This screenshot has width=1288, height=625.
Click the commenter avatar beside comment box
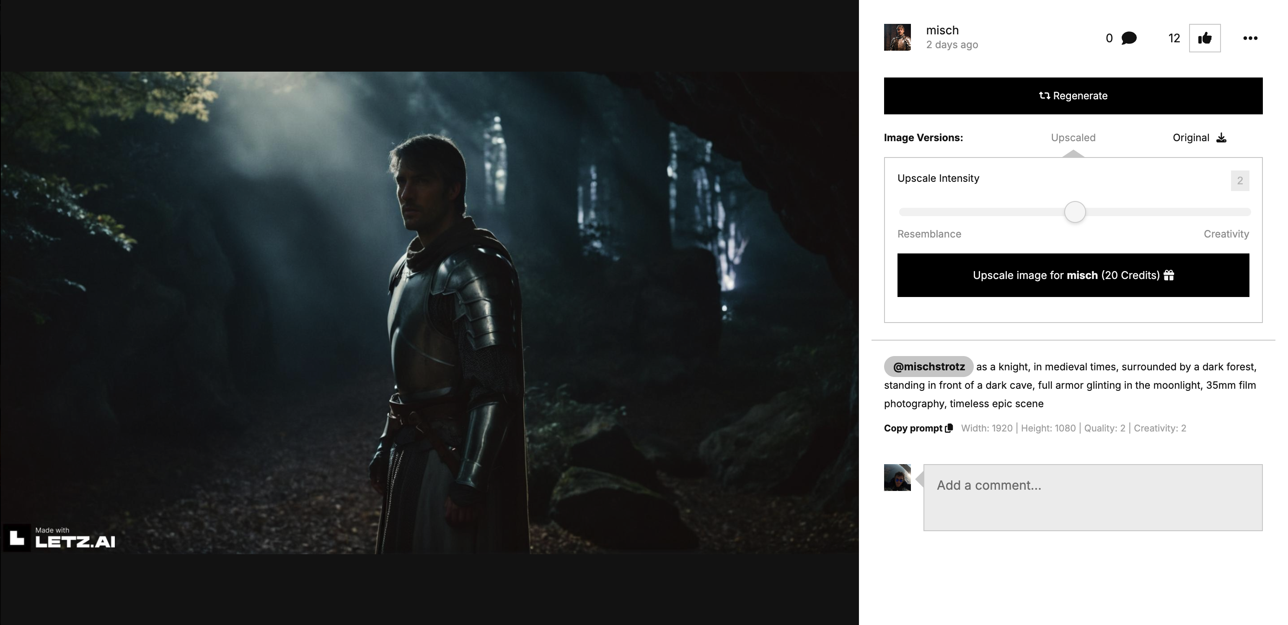pos(897,478)
